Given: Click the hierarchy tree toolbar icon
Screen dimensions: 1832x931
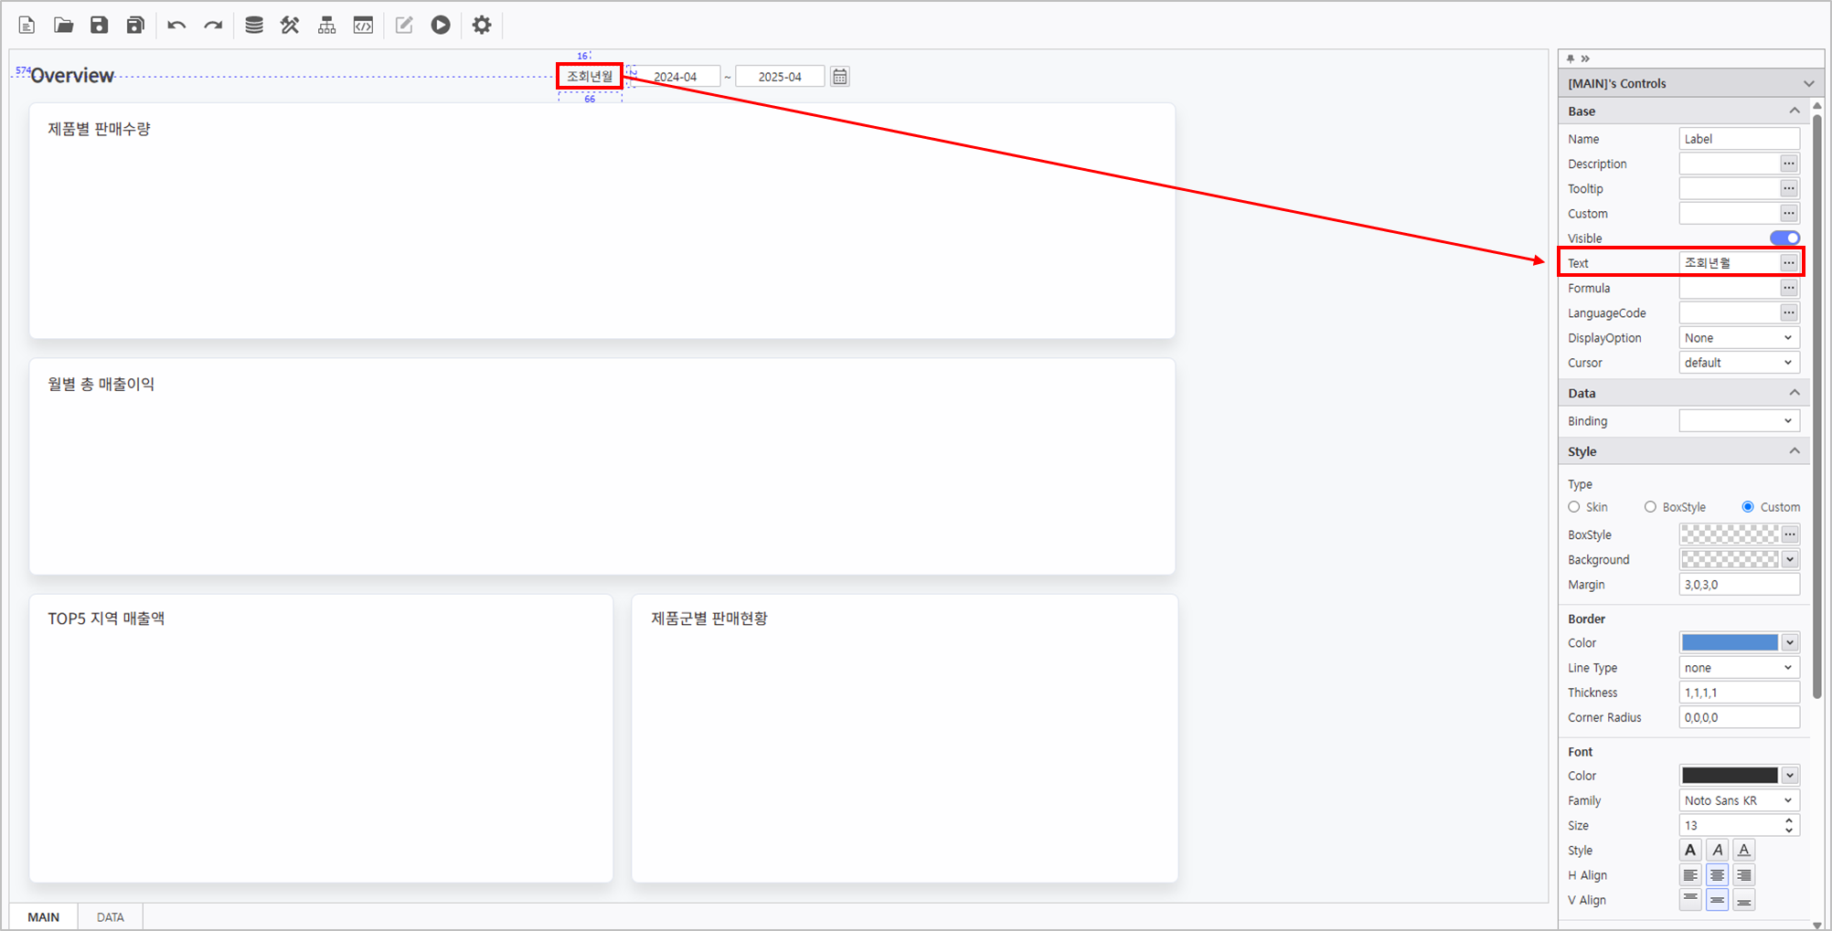Looking at the screenshot, I should pos(326,25).
